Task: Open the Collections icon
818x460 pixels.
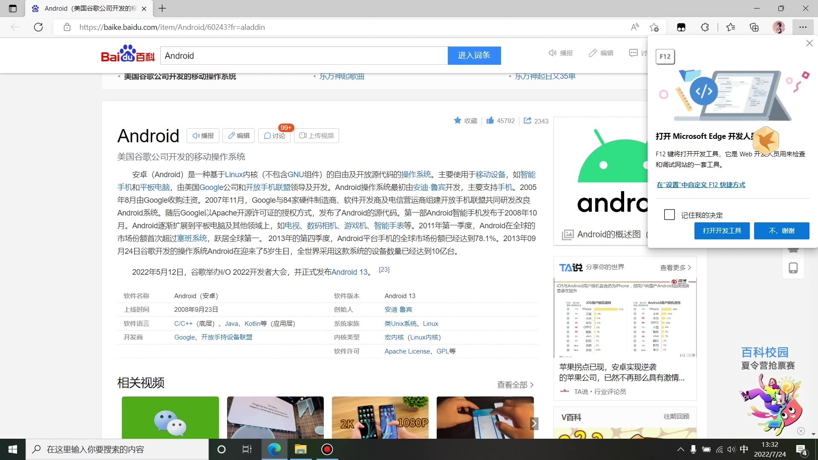Action: 754,27
